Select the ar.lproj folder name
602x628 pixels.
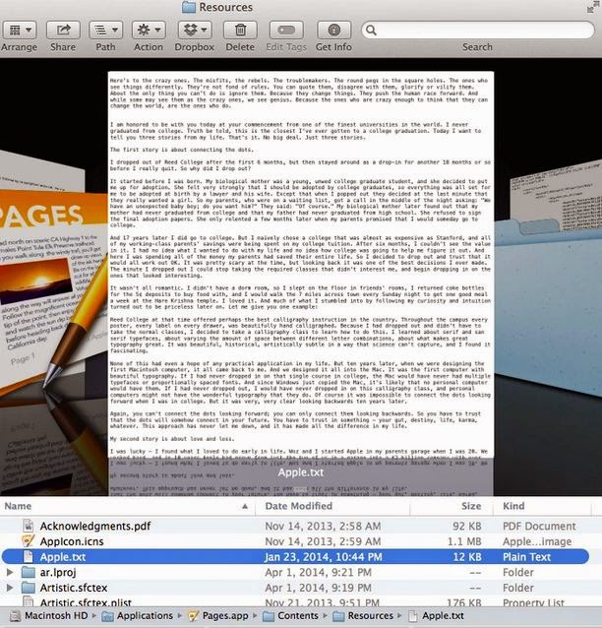58,572
